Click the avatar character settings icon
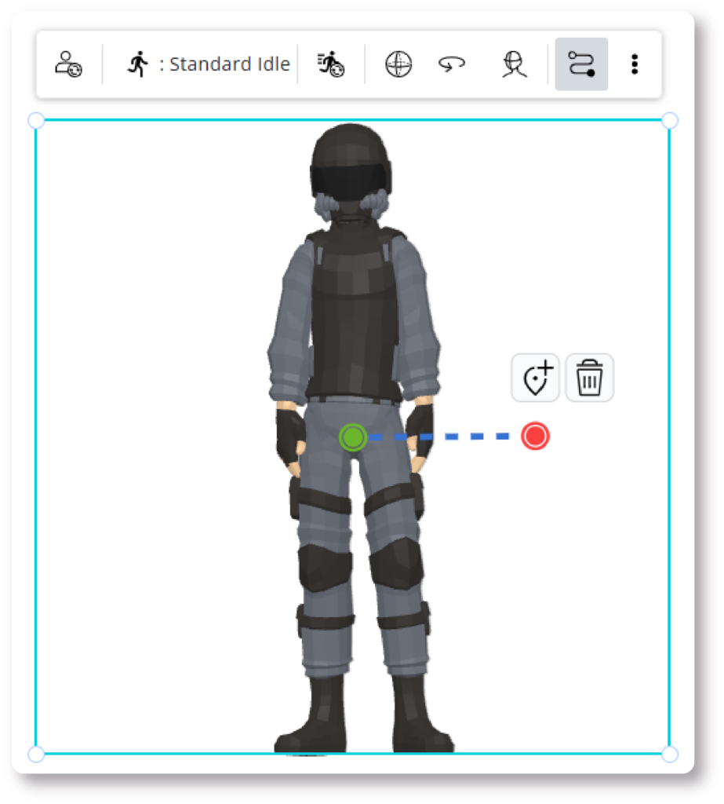 [x=66, y=64]
